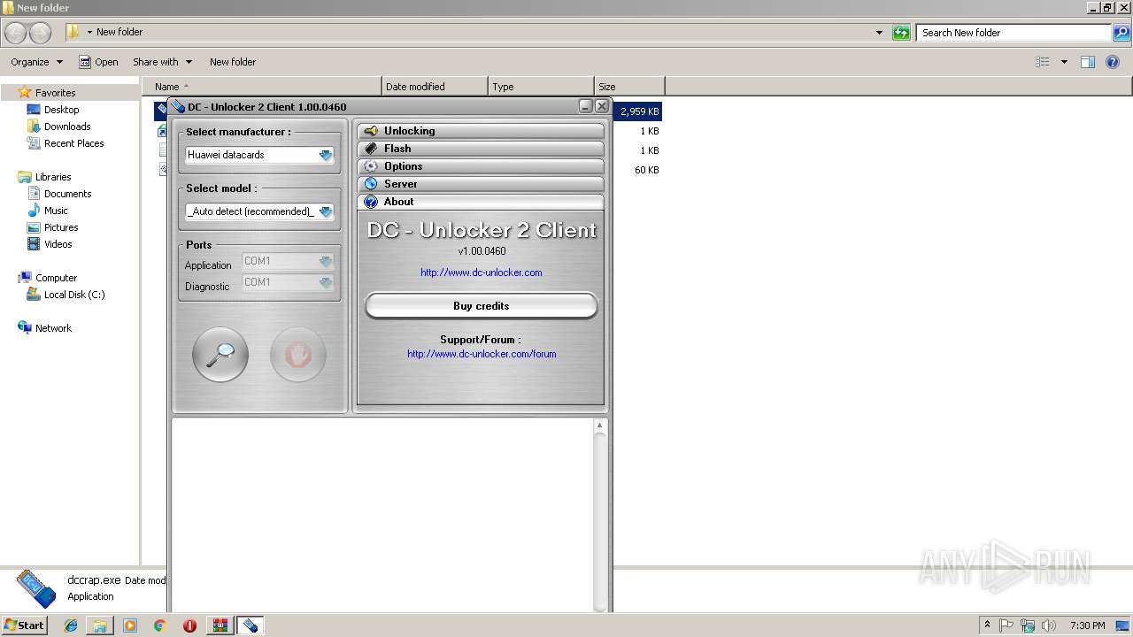The image size is (1133, 637).
Task: Select Network in the navigation pane
Action: [x=53, y=328]
